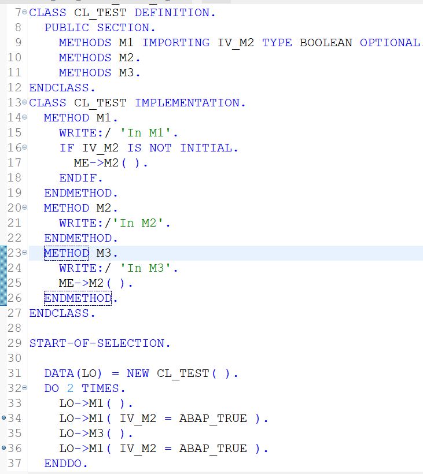The image size is (423, 474).
Task: Collapse the CLASS CL_TEST IMPLEMENTATION fold at line 13
Action: (24, 102)
